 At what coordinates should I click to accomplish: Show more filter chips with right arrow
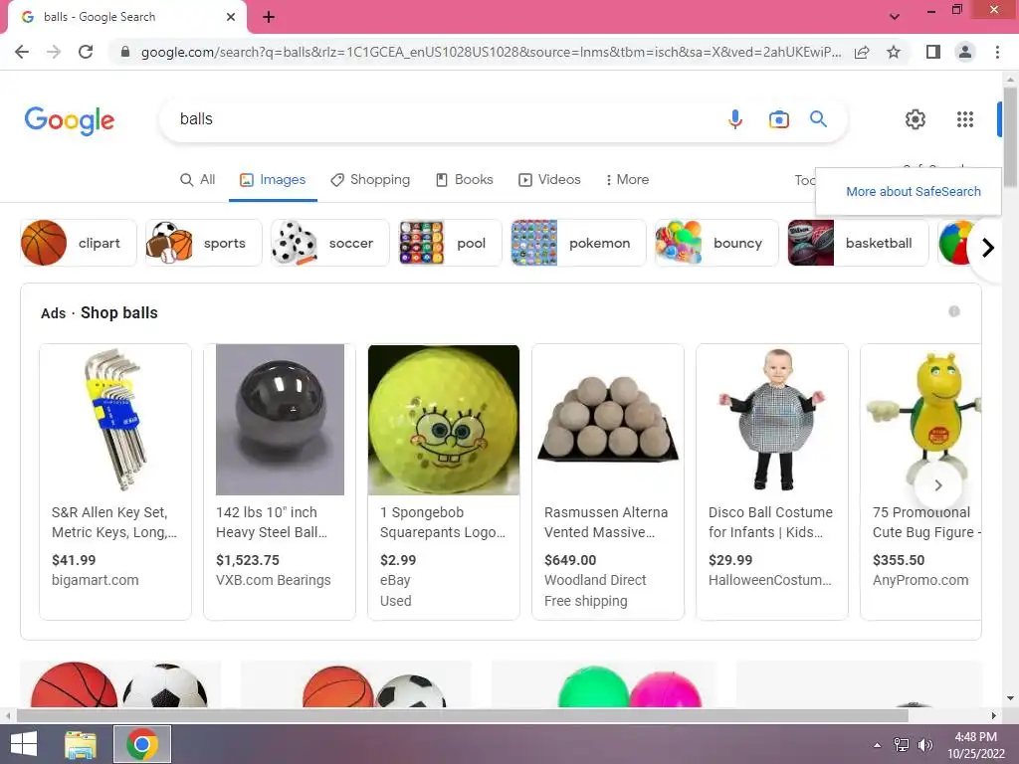tap(988, 248)
